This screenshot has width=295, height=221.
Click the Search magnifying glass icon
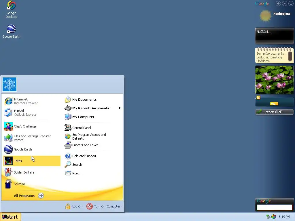[68, 165]
